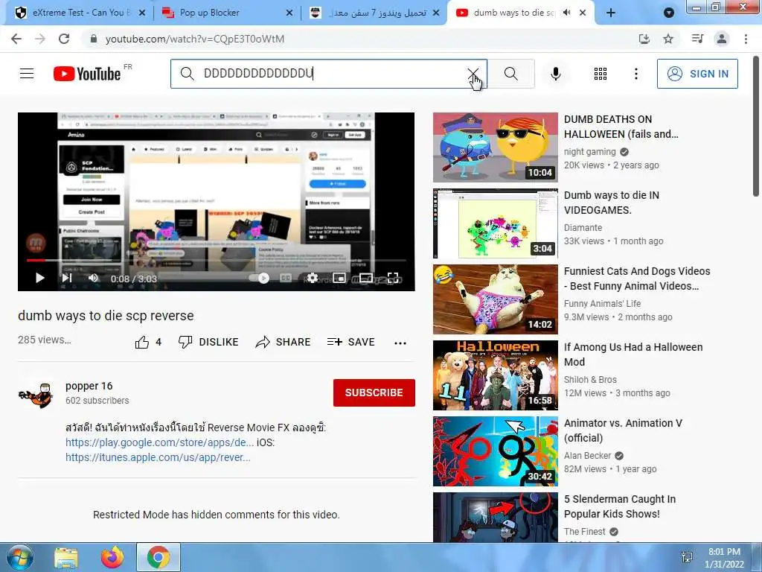762x572 pixels.
Task: Enable the miniplayer mode
Action: coord(339,278)
